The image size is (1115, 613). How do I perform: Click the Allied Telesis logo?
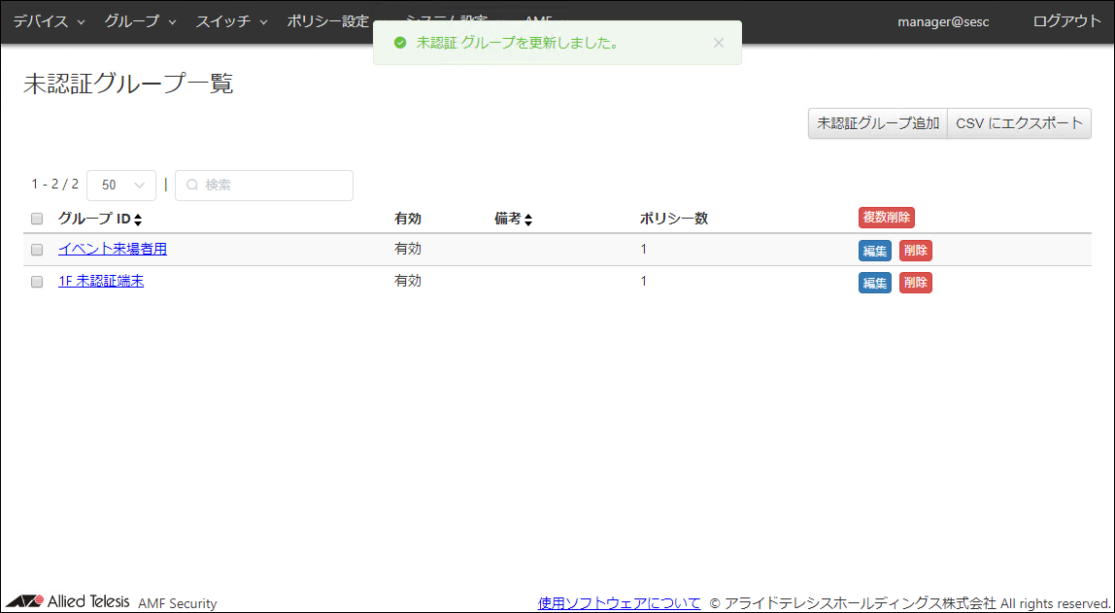pyautogui.click(x=68, y=601)
